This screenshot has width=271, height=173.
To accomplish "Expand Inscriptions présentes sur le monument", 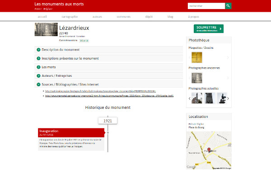I will point(108,58).
